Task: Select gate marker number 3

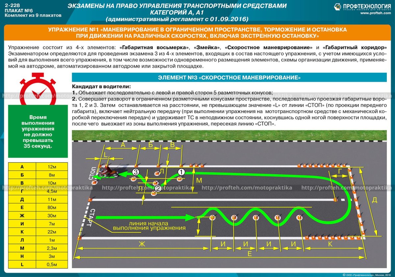Action: (136, 172)
